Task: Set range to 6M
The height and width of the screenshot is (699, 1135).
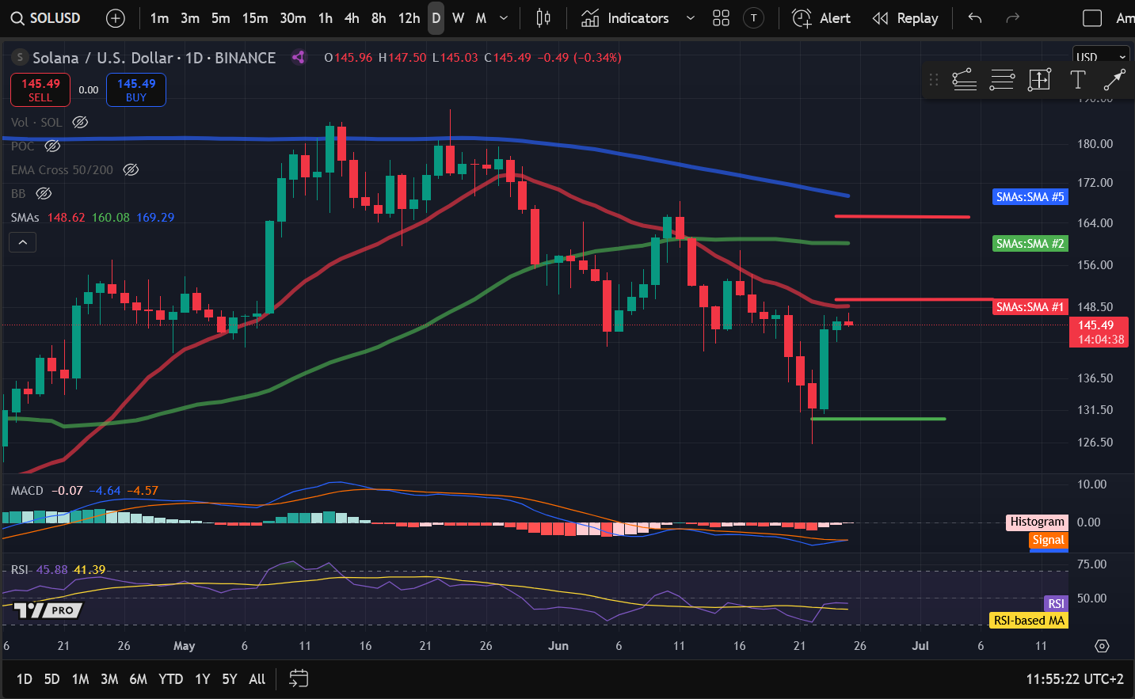Action: [x=138, y=679]
